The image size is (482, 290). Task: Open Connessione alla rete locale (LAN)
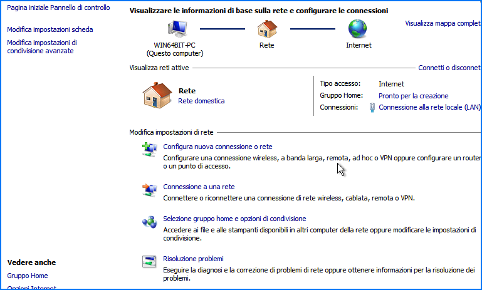click(429, 107)
